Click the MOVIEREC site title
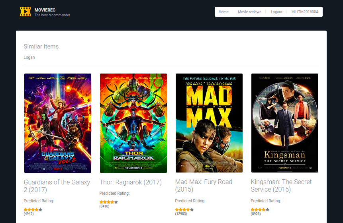This screenshot has height=223, width=343. click(x=45, y=10)
